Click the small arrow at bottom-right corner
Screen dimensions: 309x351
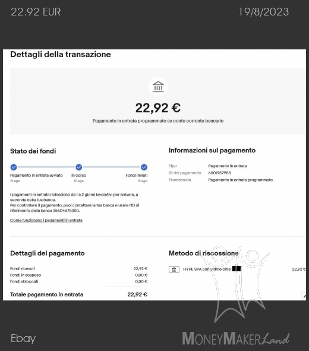tap(304, 296)
